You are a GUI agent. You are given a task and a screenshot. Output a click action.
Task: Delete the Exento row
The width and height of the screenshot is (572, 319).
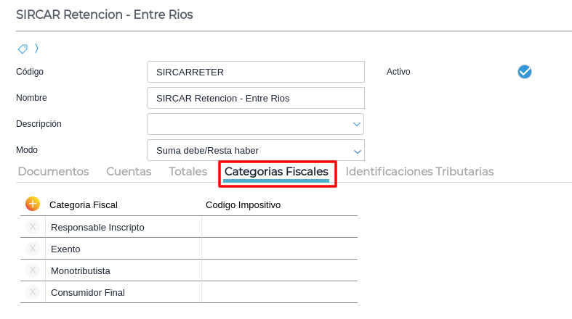pos(33,249)
